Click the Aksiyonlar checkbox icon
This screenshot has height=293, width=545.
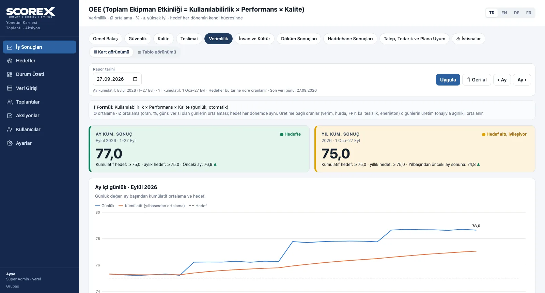(10, 115)
